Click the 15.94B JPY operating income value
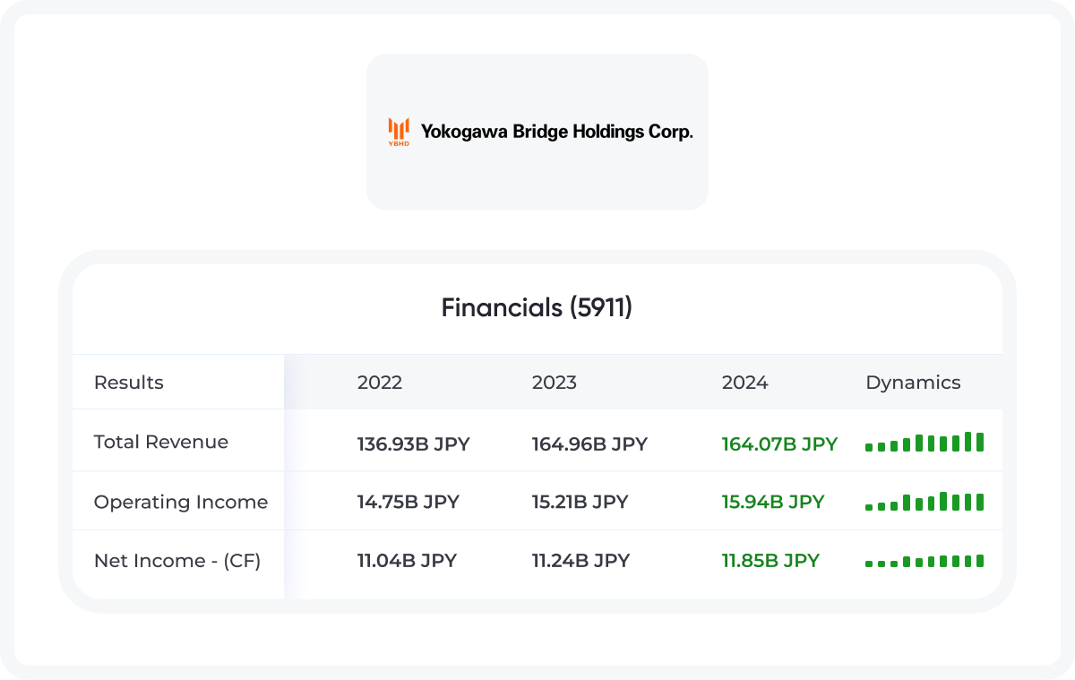This screenshot has width=1075, height=680. 773,502
